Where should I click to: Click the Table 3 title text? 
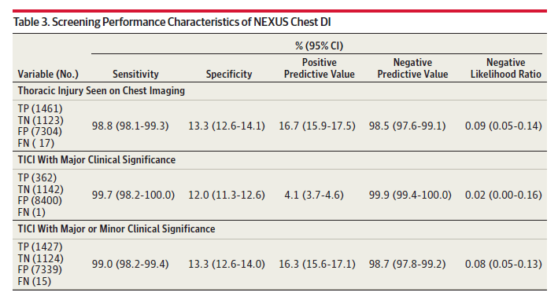[x=172, y=22]
